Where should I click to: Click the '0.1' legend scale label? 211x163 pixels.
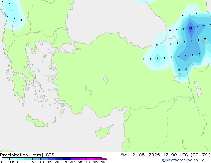[x=4, y=162]
